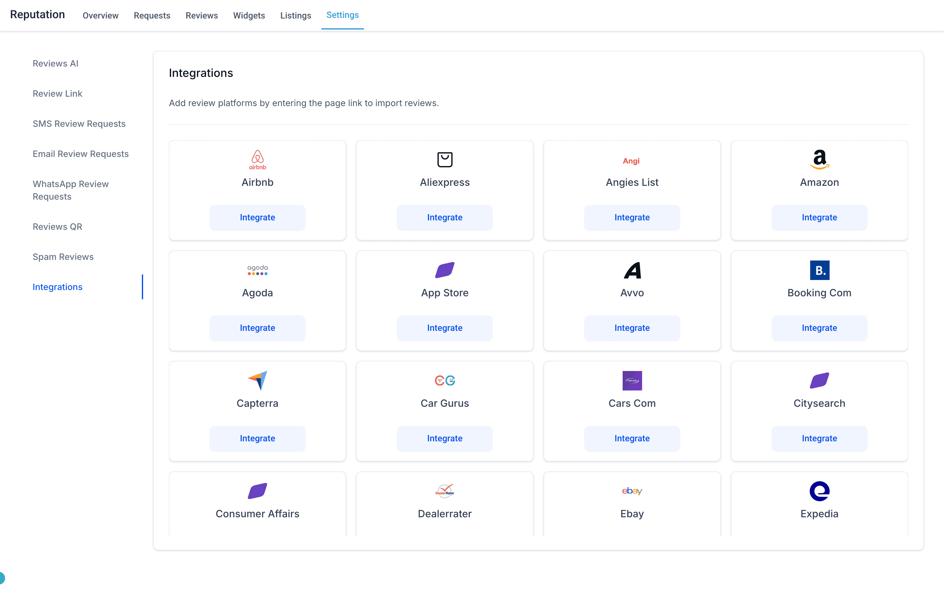The width and height of the screenshot is (944, 597).
Task: Click the Integrations page heading
Action: pyautogui.click(x=201, y=73)
